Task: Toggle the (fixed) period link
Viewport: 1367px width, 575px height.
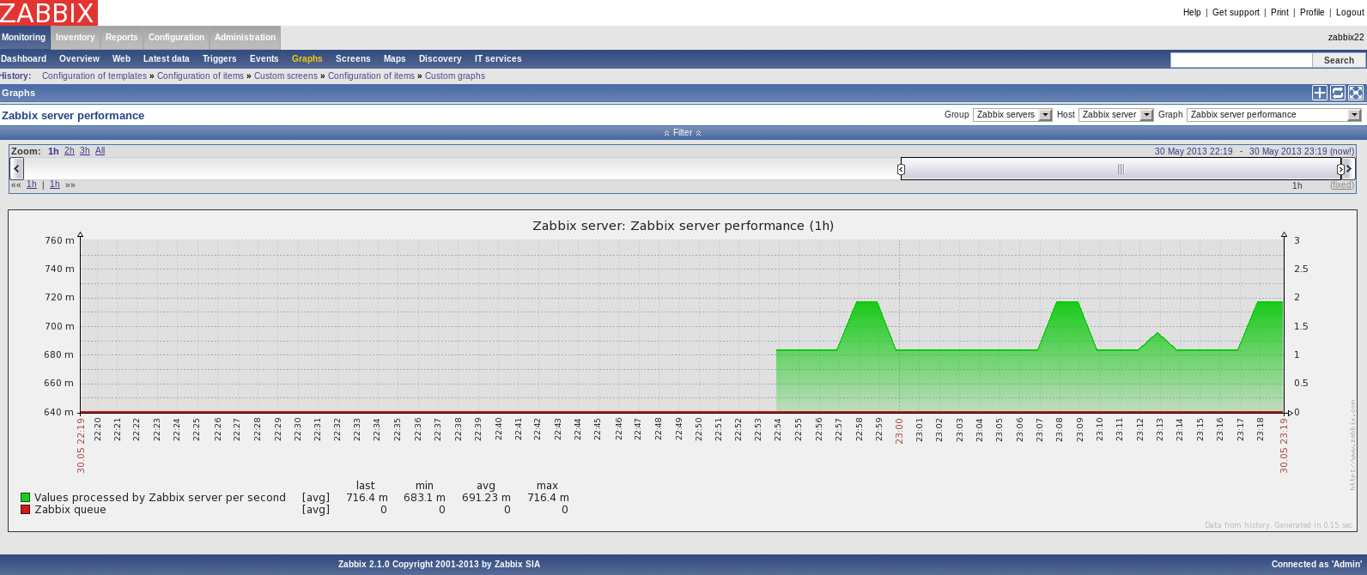Action: 1342,185
